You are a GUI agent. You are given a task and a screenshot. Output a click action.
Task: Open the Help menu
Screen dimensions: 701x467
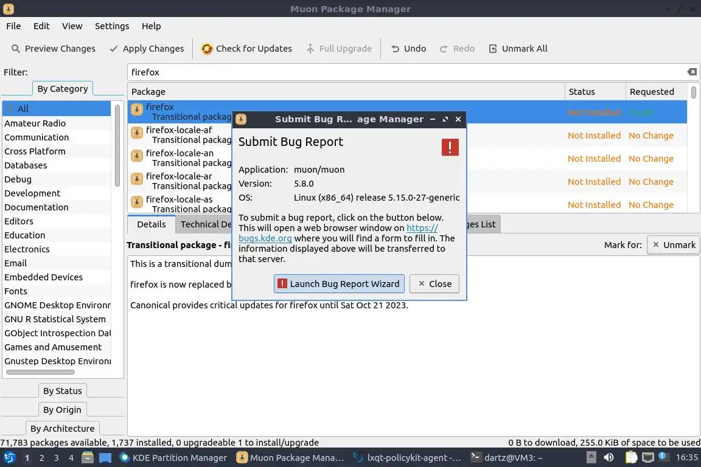coord(151,26)
